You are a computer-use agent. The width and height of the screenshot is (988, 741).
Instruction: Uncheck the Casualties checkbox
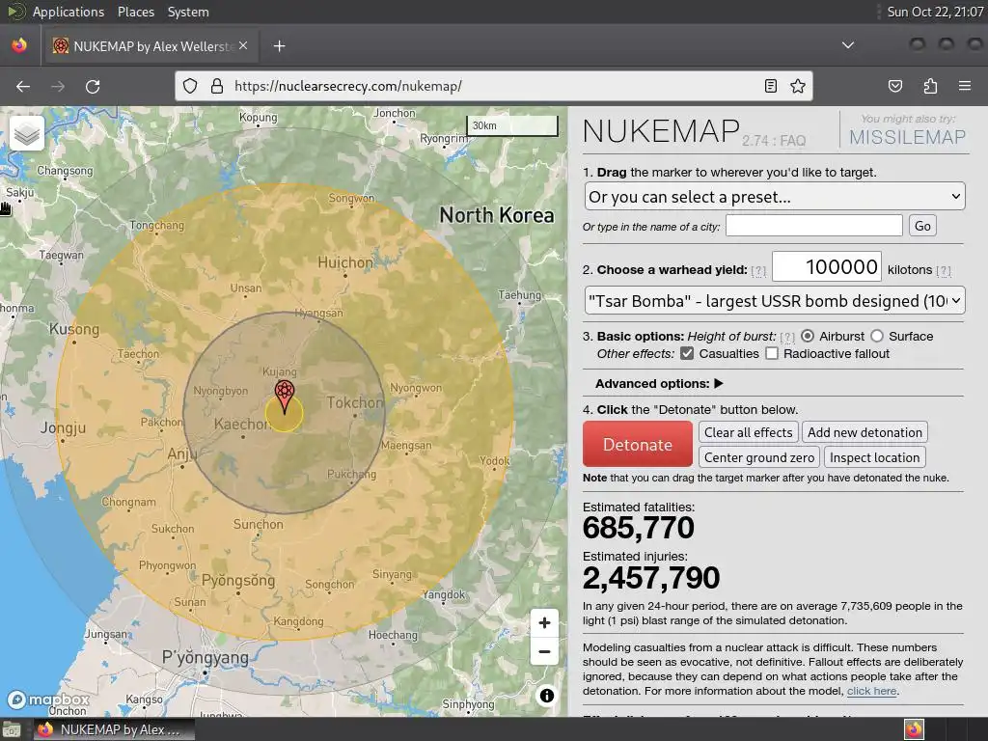click(687, 353)
